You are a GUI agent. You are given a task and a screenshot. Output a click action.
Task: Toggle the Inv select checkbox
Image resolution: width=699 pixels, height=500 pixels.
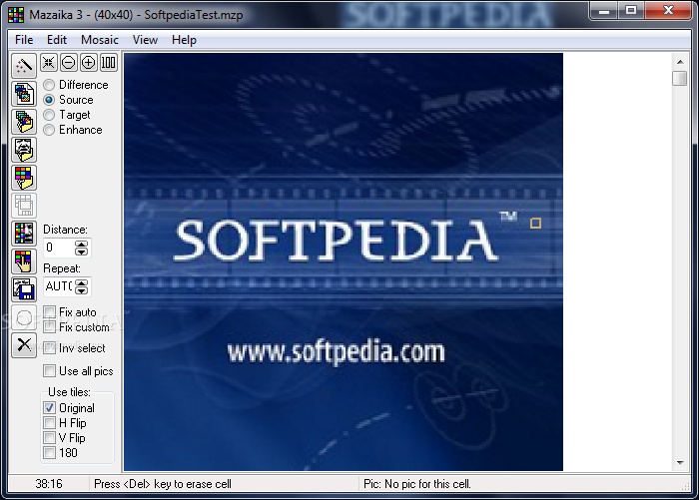pos(50,348)
